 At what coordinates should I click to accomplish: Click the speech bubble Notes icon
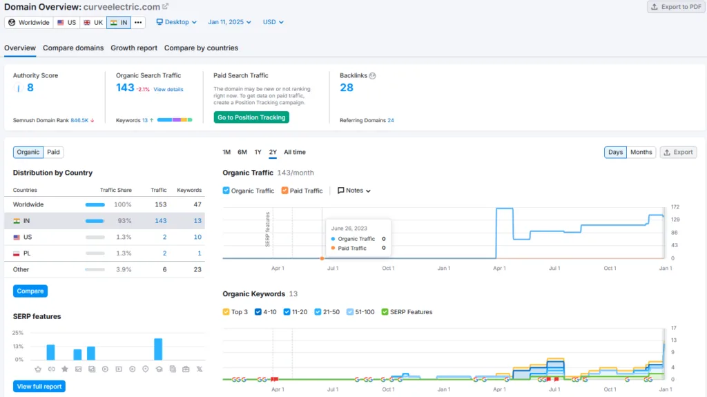point(341,191)
